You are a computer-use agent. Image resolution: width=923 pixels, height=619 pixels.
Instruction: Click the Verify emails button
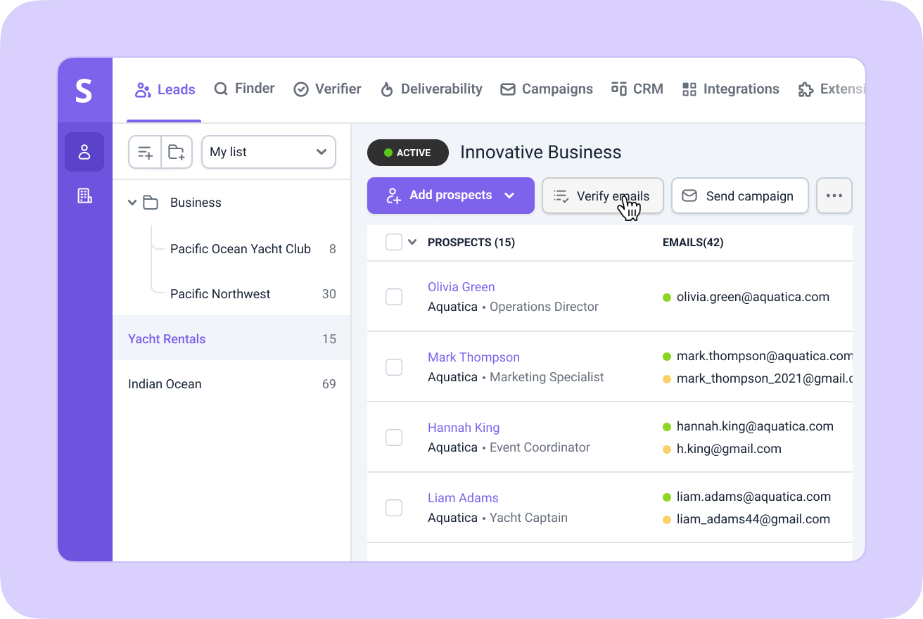602,196
